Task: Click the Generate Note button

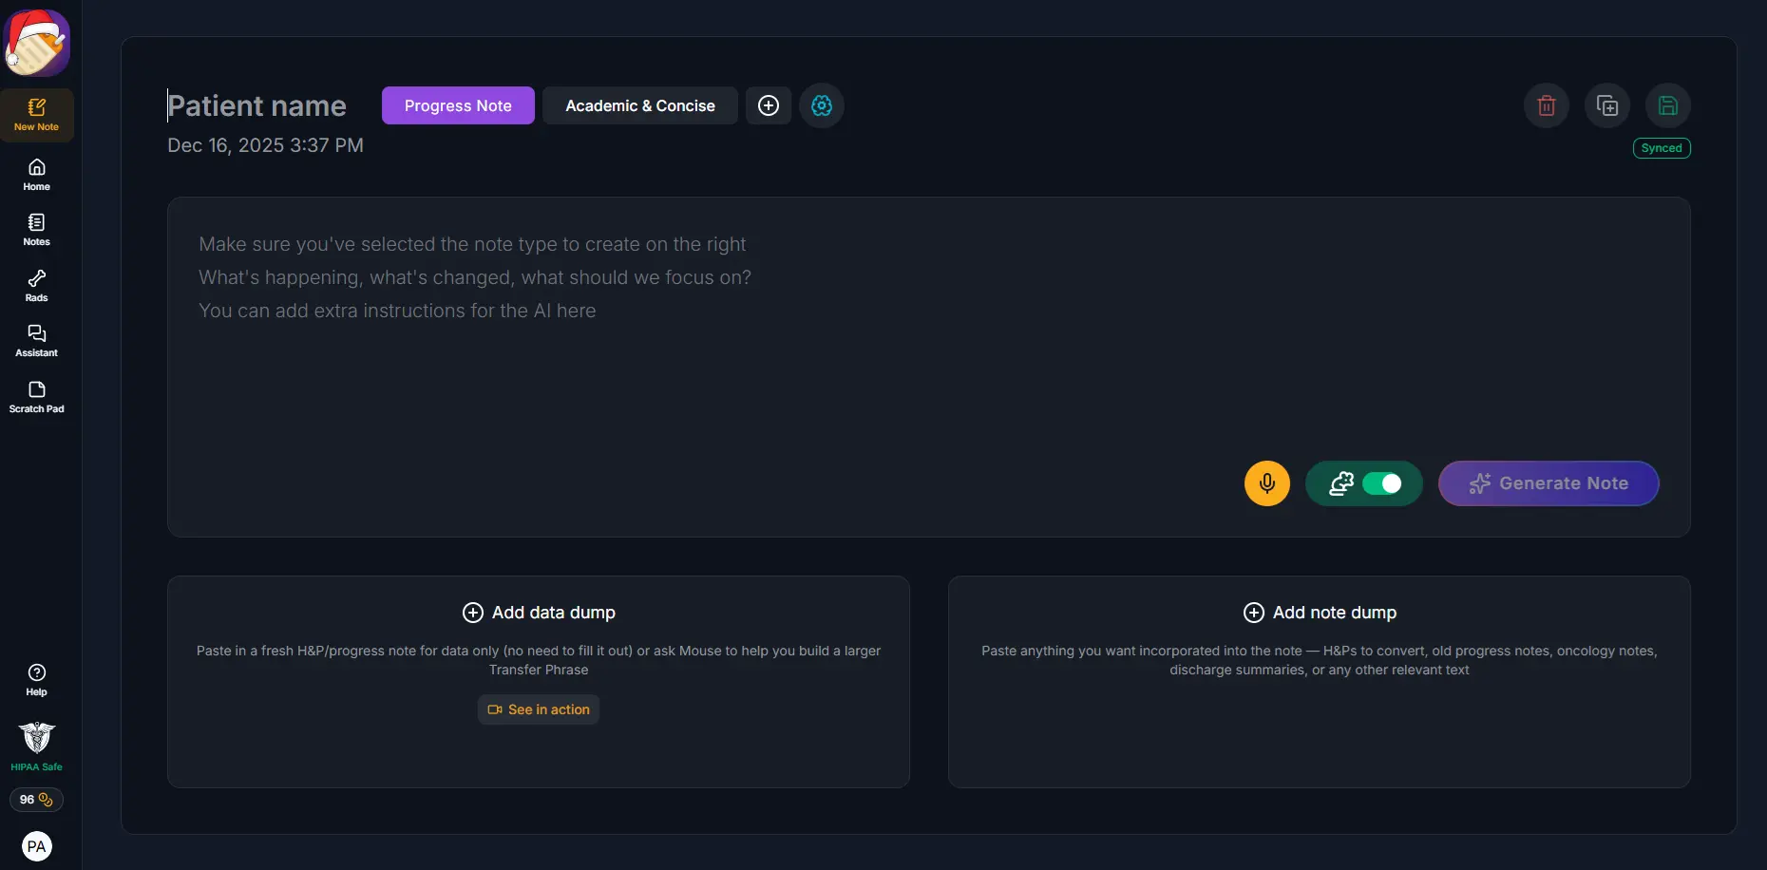Action: point(1548,483)
